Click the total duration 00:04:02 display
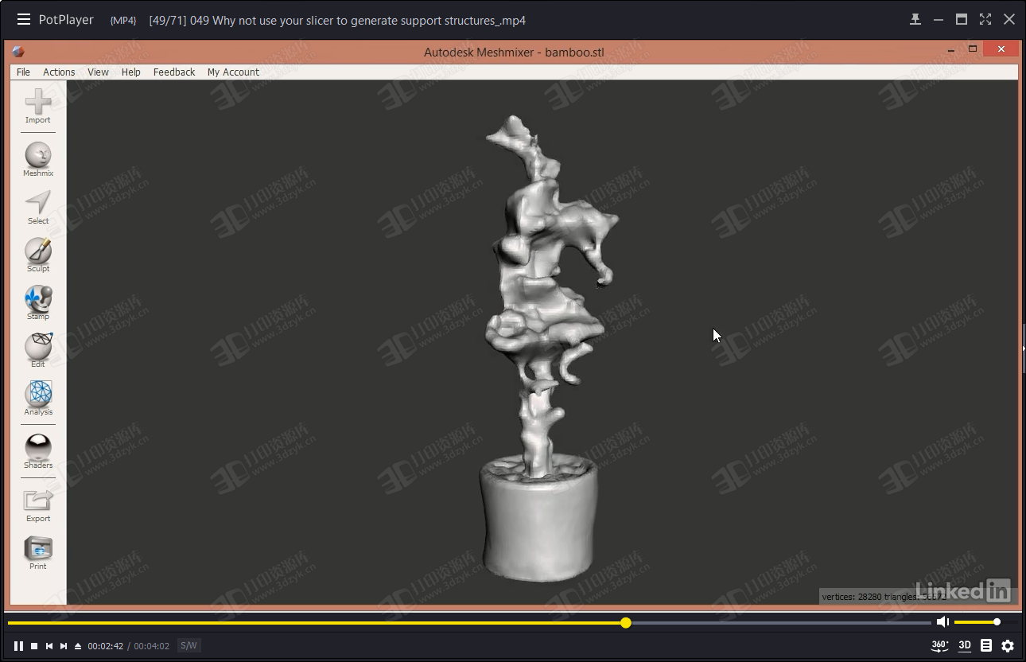The height and width of the screenshot is (662, 1026). (151, 646)
